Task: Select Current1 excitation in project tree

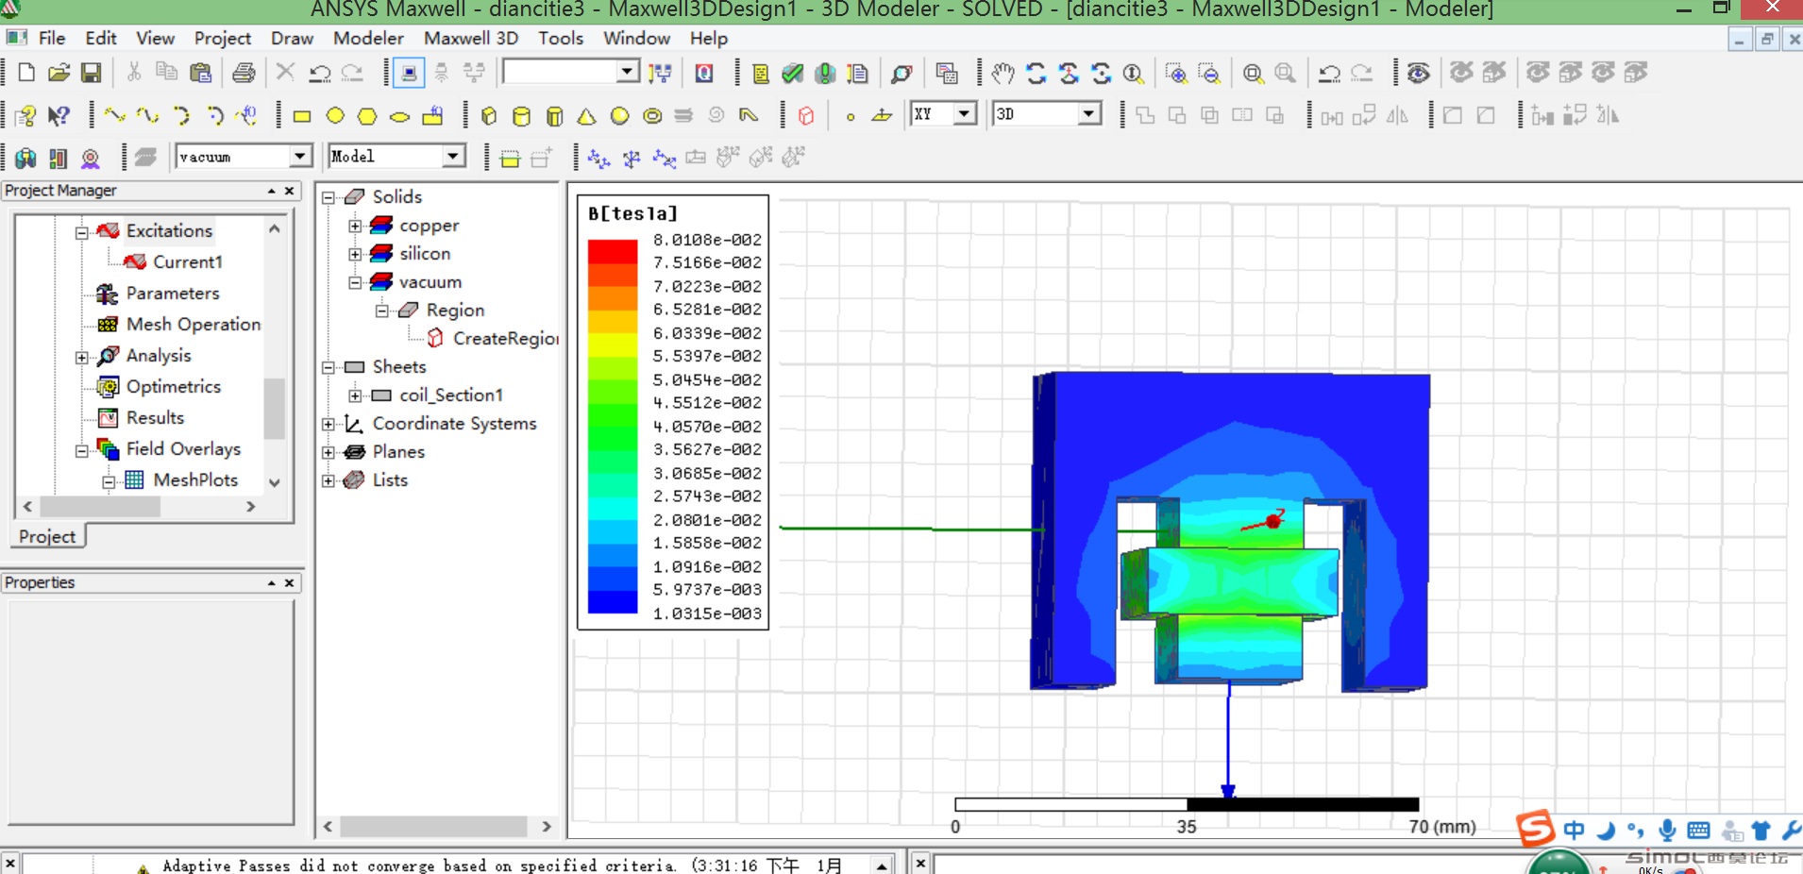Action: click(188, 261)
